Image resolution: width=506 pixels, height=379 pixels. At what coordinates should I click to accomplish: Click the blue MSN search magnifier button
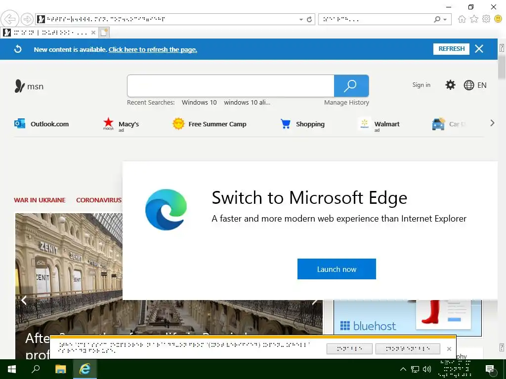tap(351, 86)
